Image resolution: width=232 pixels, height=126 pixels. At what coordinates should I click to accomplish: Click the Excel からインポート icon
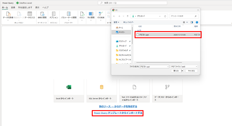click(x=69, y=87)
